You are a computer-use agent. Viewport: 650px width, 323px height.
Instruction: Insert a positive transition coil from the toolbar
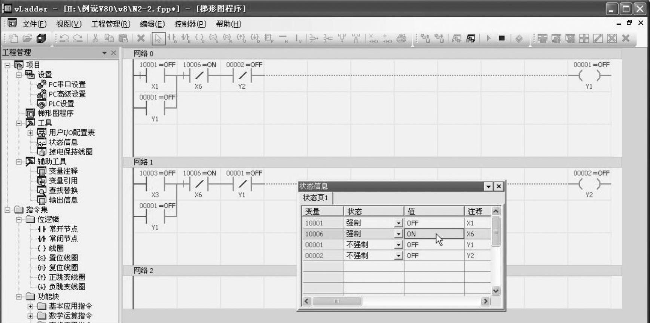(x=241, y=38)
